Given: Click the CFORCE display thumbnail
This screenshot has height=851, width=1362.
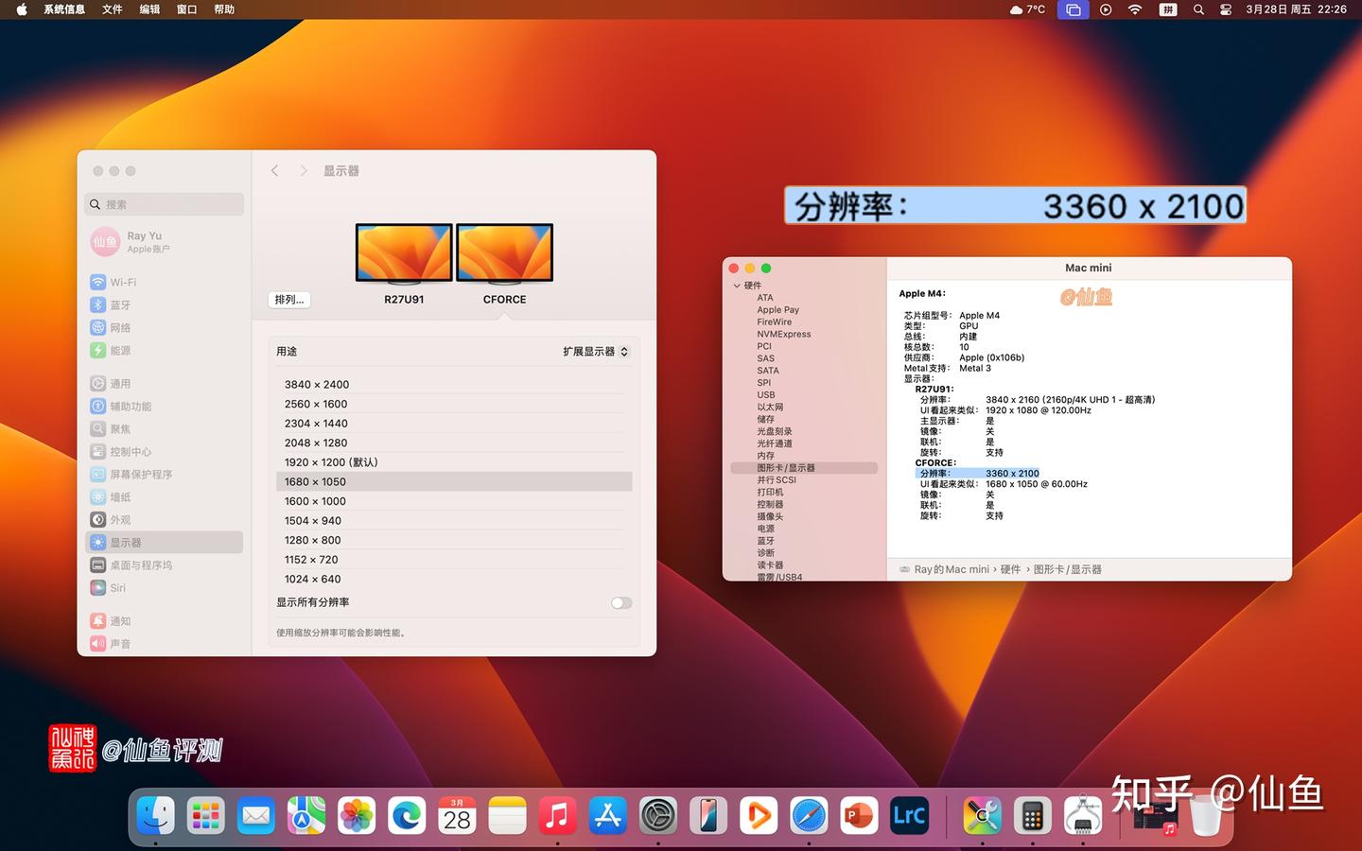Looking at the screenshot, I should coord(504,252).
